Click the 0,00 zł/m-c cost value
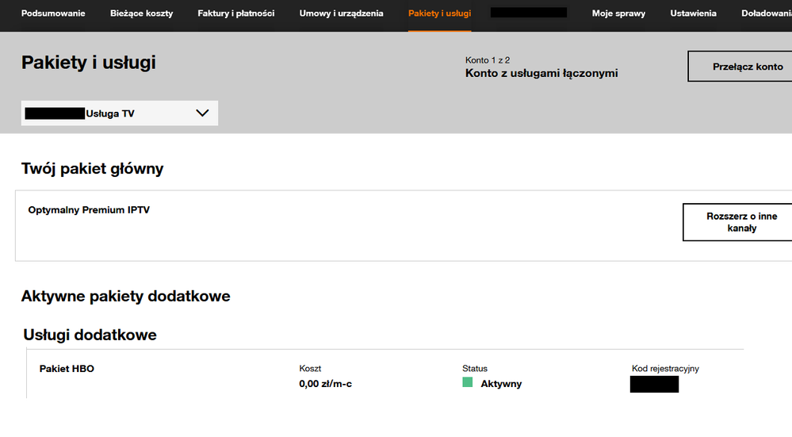 pos(326,384)
